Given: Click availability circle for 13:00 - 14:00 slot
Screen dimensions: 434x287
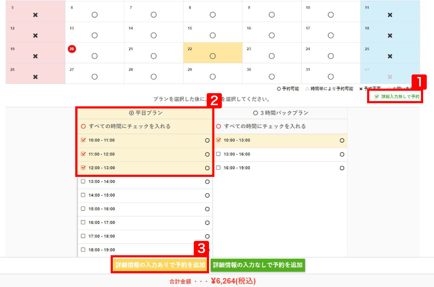Looking at the screenshot, I should coord(207,182).
